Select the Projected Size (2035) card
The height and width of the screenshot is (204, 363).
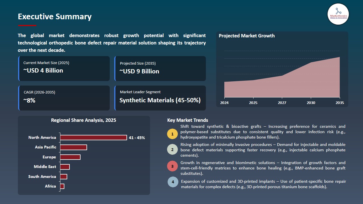(x=160, y=68)
